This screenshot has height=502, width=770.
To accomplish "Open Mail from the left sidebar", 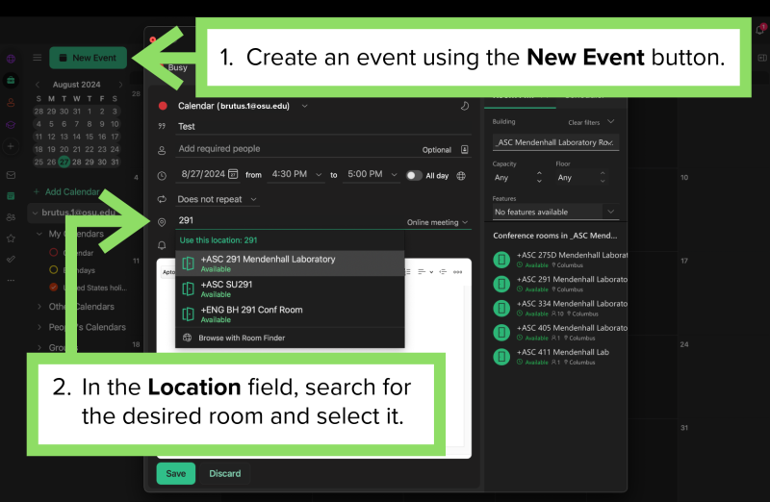I will (x=11, y=175).
